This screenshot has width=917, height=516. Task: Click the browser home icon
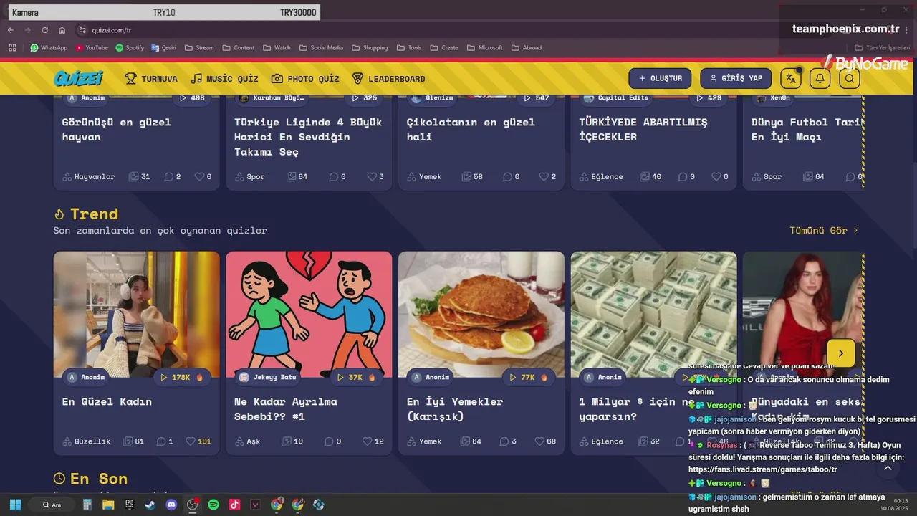point(62,30)
